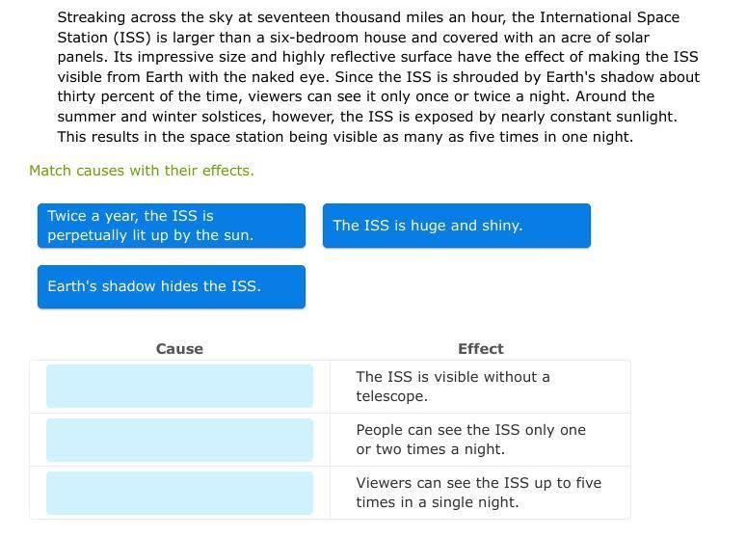Screen dimensions: 746x537
Task: Click 'Streaking' at the start of the passage
Action: 92,17
